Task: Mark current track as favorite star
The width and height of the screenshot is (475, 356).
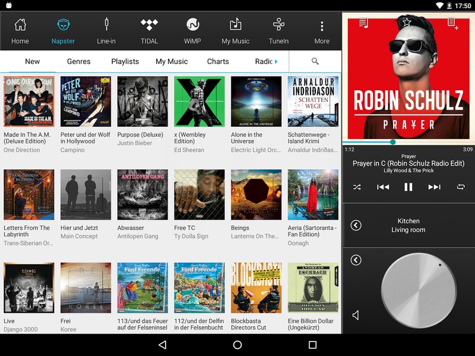Action: coord(407,22)
